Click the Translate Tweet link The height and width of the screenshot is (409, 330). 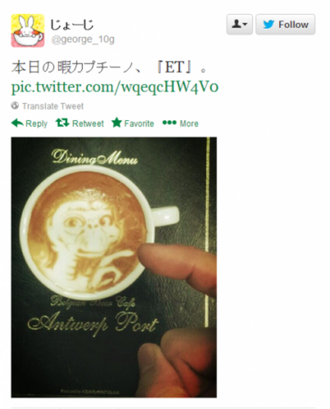point(53,106)
